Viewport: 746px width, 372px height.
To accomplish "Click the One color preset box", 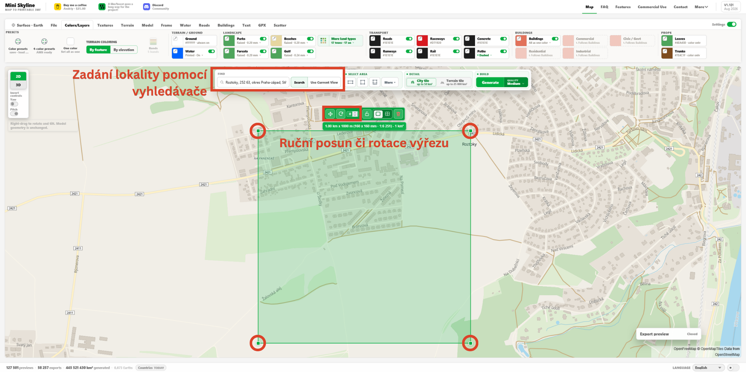I will (x=70, y=42).
